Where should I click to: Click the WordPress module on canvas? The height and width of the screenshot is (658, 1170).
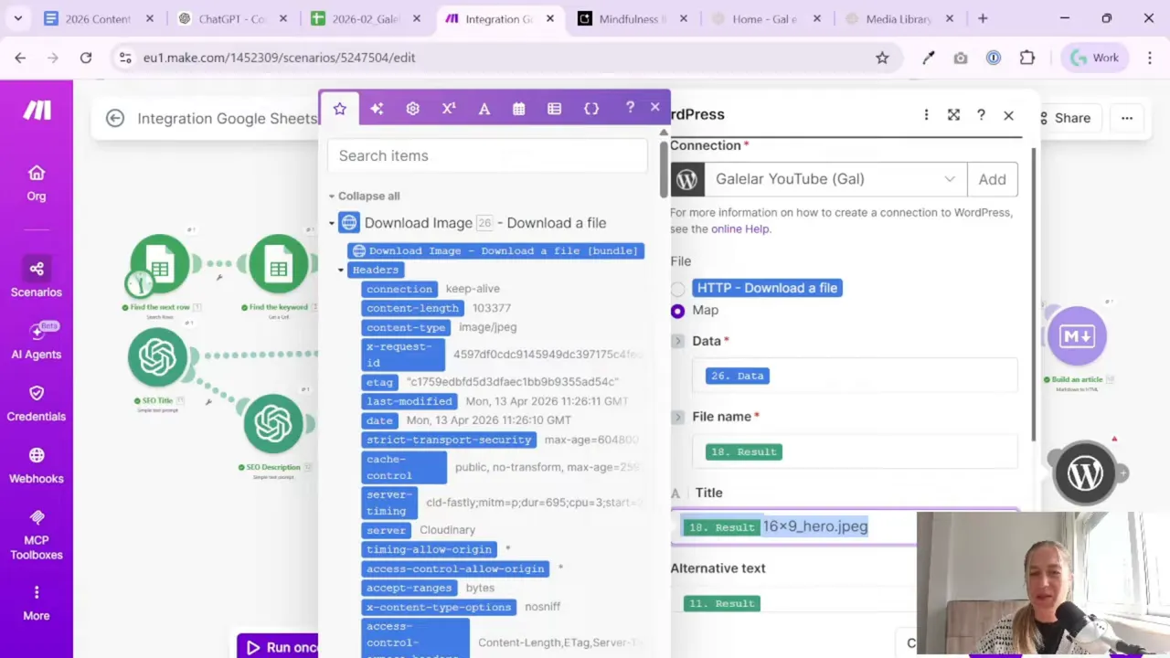[x=1085, y=473]
